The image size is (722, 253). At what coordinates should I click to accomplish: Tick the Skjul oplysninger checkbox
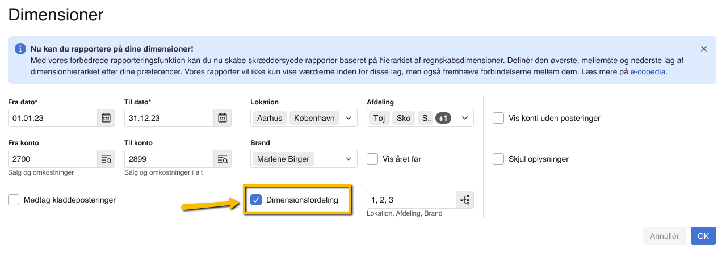(498, 159)
